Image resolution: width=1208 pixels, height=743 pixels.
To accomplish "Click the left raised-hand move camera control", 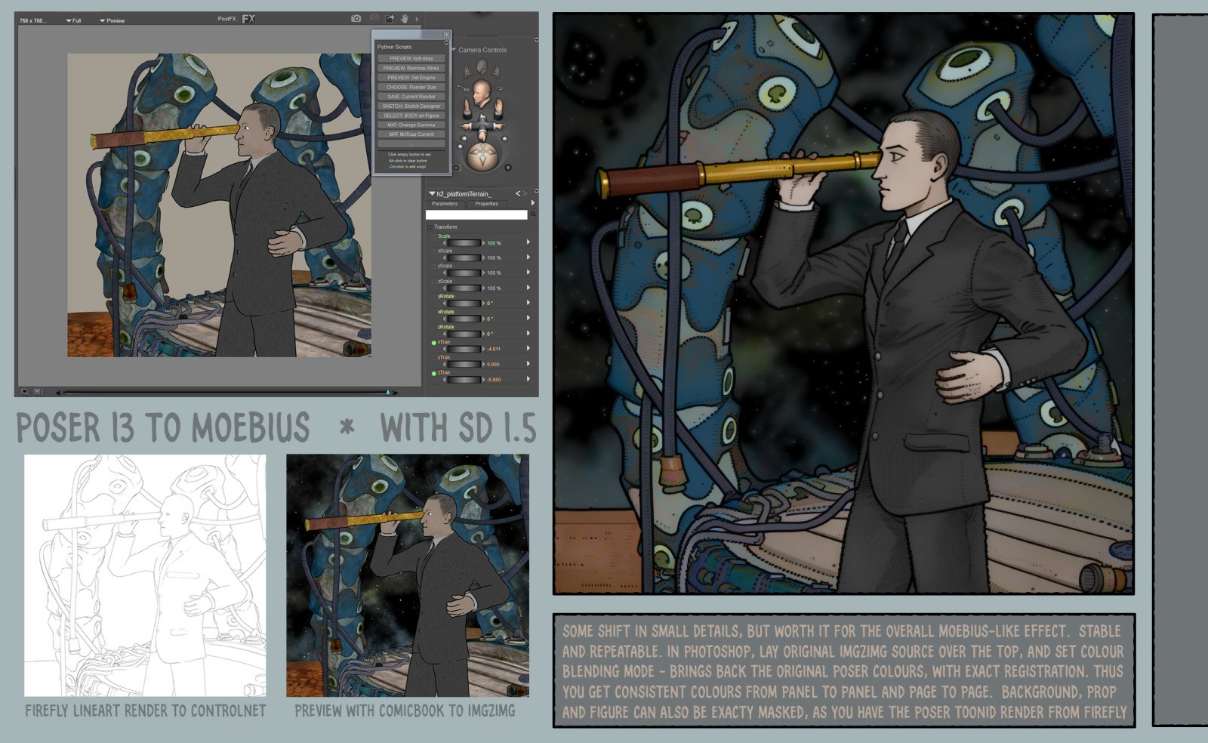I will tap(467, 109).
